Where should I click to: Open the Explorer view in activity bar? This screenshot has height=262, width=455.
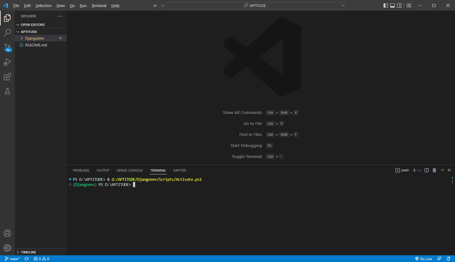[7, 18]
